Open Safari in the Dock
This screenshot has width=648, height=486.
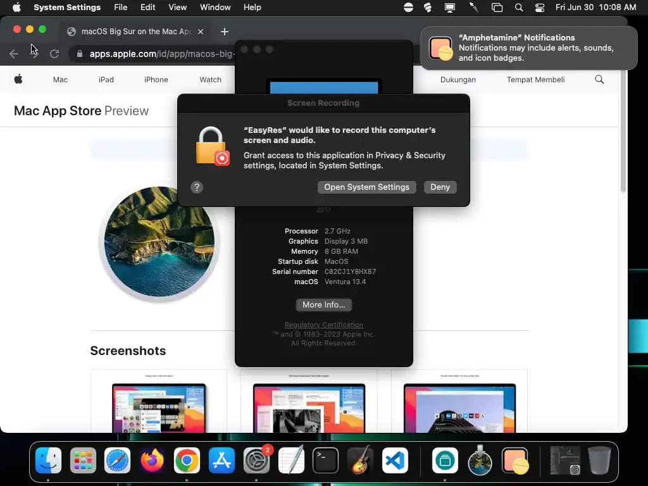tap(117, 460)
